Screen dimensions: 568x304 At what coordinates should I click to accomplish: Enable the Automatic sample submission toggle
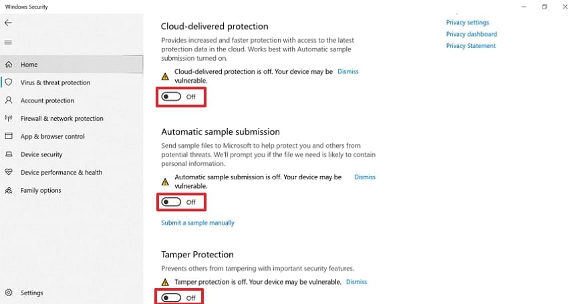pyautogui.click(x=171, y=202)
